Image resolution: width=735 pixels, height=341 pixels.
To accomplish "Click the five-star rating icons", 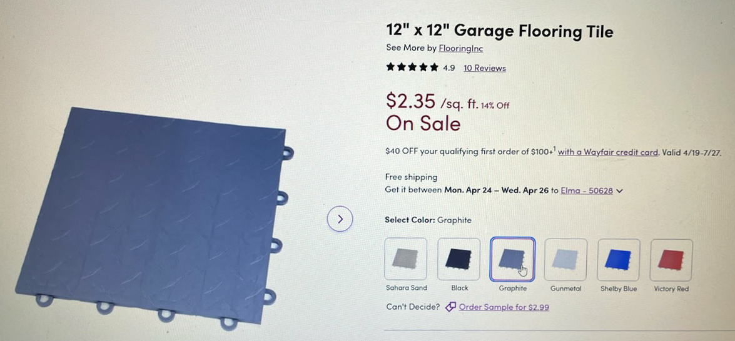I will (412, 67).
